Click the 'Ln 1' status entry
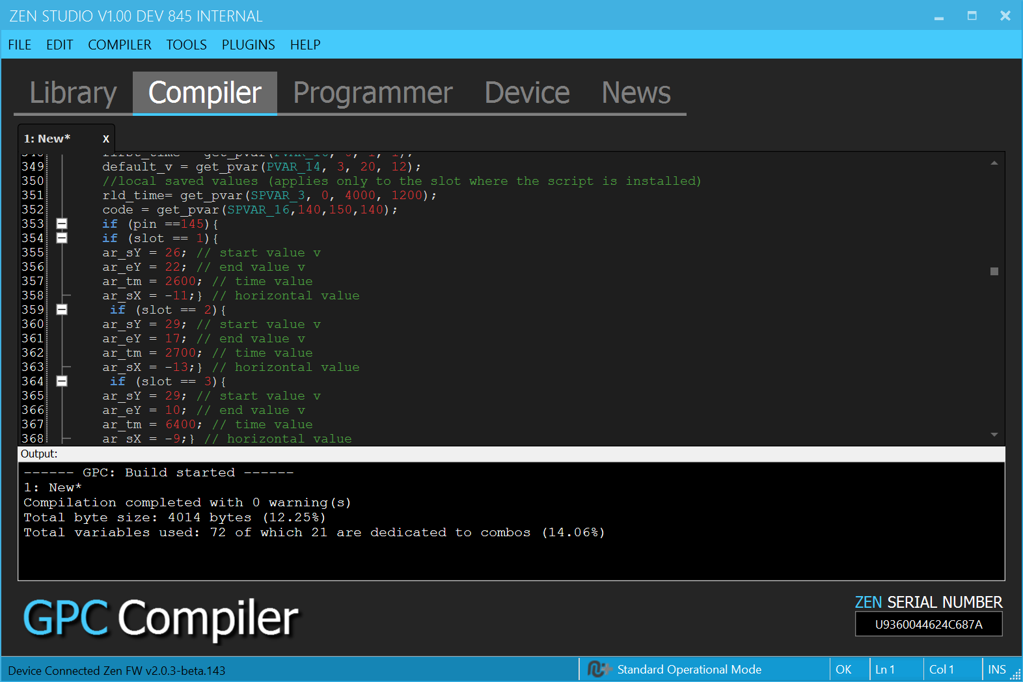This screenshot has height=682, width=1023. point(885,670)
